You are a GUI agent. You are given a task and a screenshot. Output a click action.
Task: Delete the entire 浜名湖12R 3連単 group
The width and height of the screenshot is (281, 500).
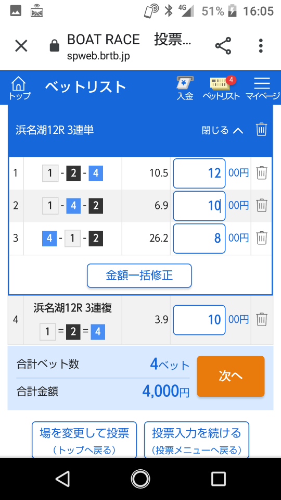tap(261, 130)
